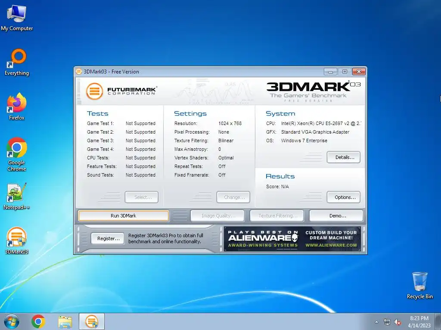
Task: Click the "Game Test 3:" label
Action: coord(100,141)
